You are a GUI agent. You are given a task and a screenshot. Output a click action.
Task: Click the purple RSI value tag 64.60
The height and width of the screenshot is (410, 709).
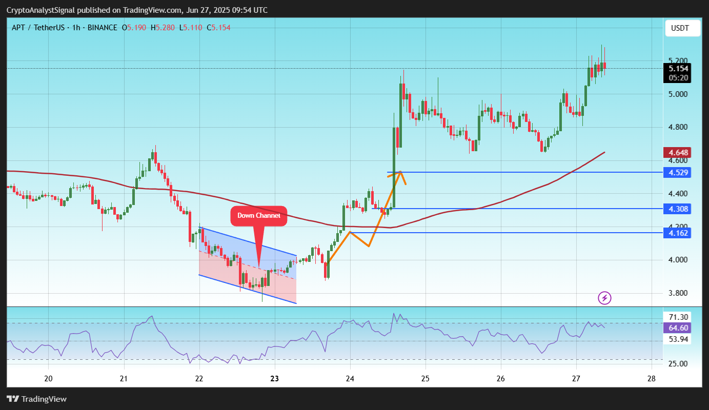point(678,328)
